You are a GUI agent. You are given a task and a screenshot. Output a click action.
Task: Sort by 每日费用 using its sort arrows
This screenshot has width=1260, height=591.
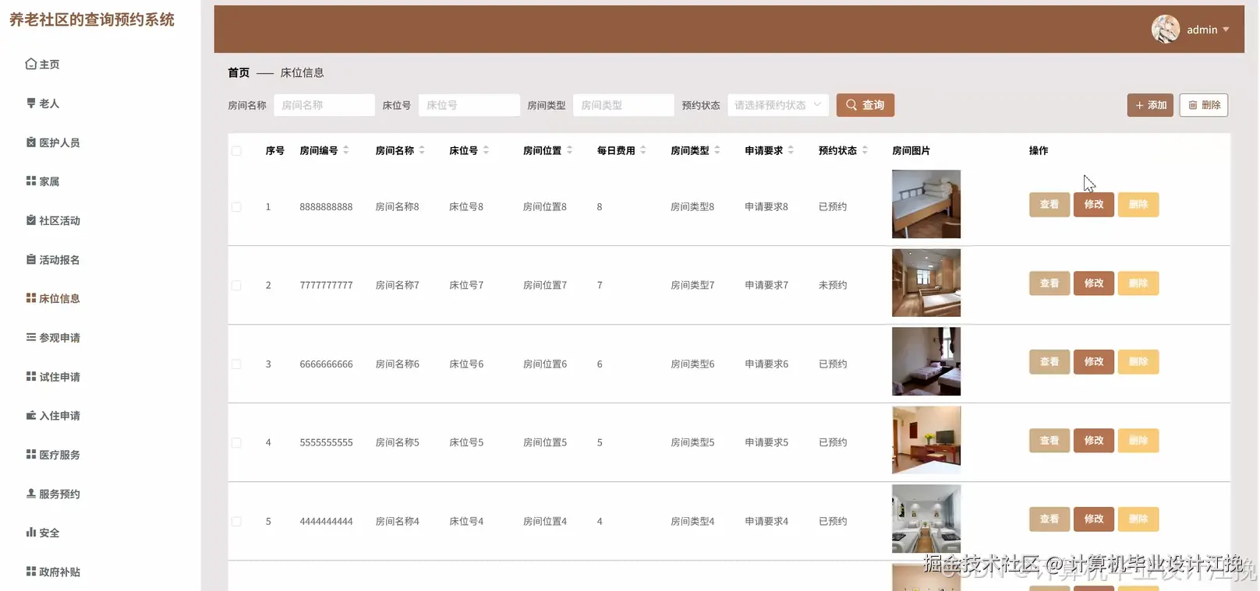tap(643, 150)
